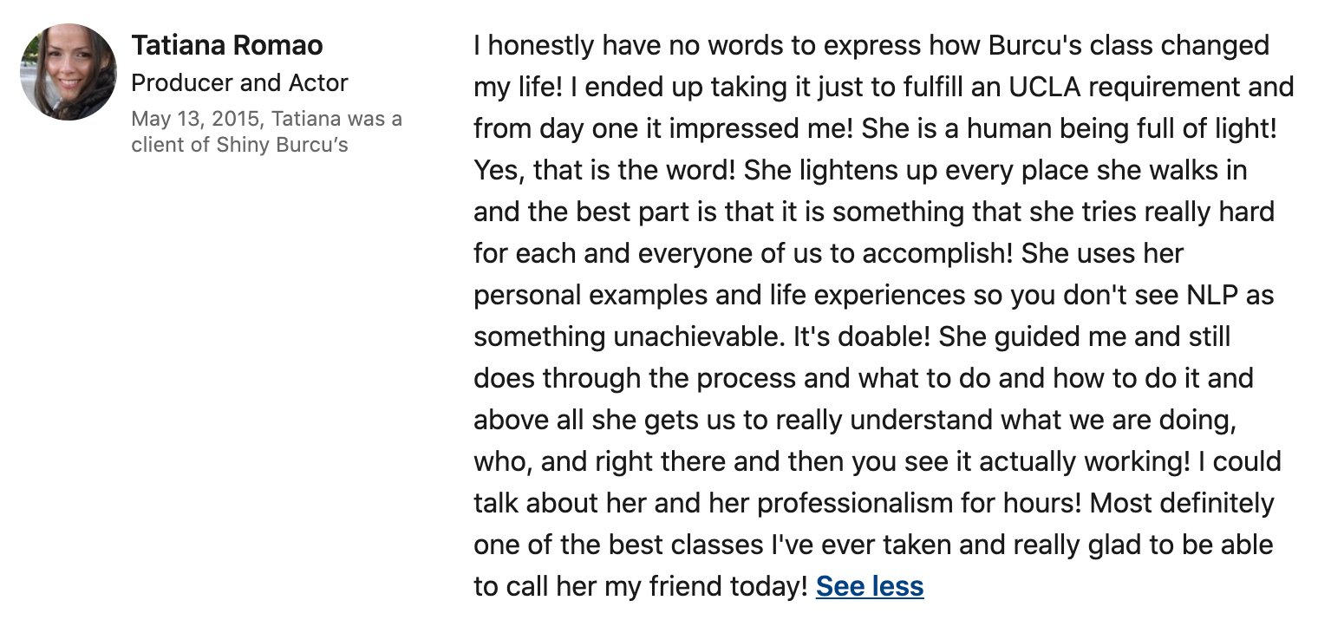Screen dimensions: 1318x633
Task: Click Tatiana Romao's profile photo
Action: coord(69,72)
